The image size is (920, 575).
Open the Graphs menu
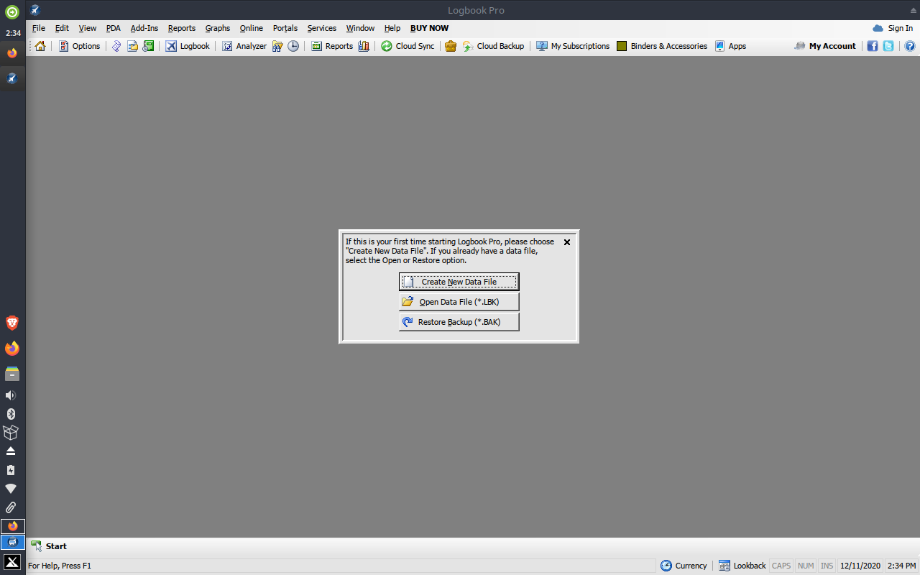(x=217, y=28)
